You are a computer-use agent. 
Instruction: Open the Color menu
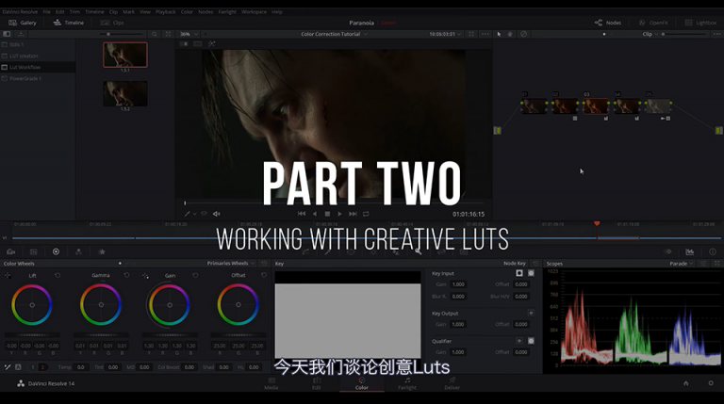coord(187,12)
